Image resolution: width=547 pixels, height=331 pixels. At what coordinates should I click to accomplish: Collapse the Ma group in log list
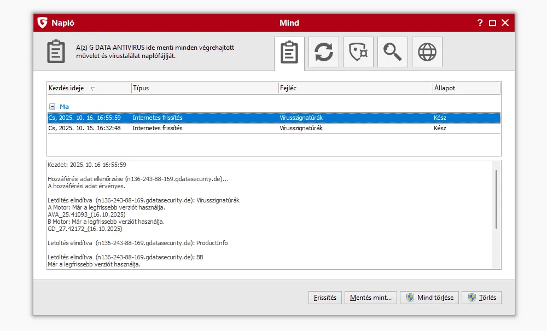click(x=52, y=107)
